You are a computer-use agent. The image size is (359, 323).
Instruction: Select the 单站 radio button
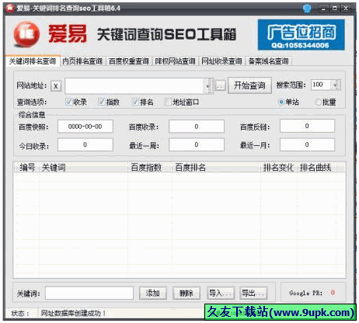281,102
